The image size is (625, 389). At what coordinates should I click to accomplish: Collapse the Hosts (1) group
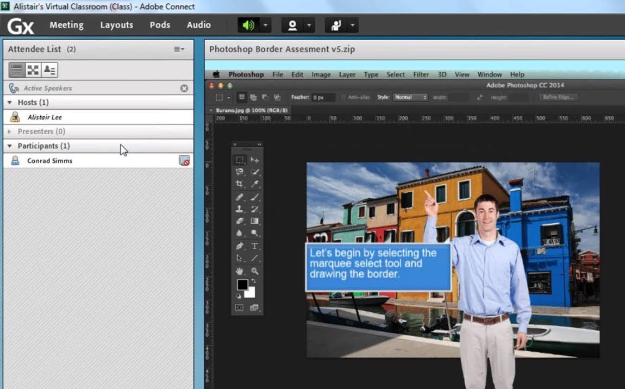tap(10, 102)
